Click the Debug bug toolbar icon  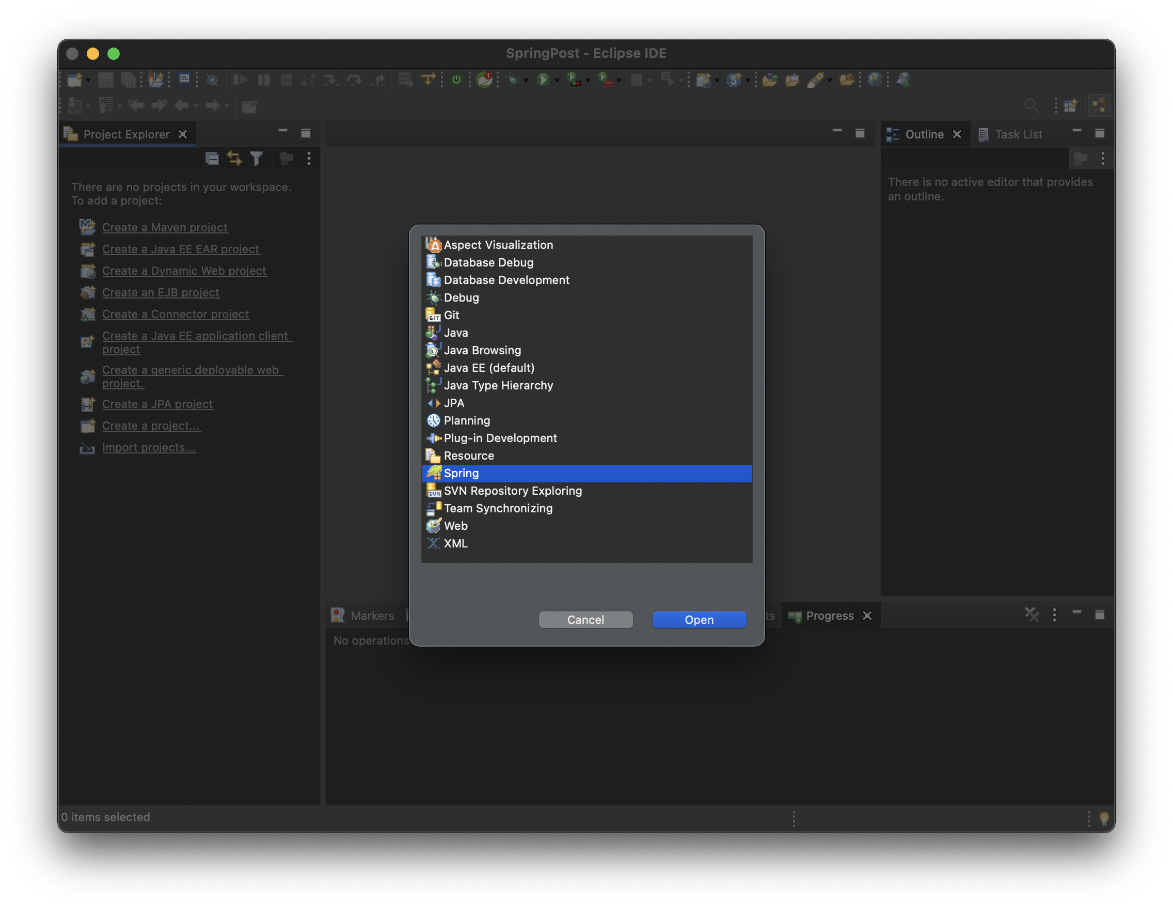pyautogui.click(x=513, y=80)
